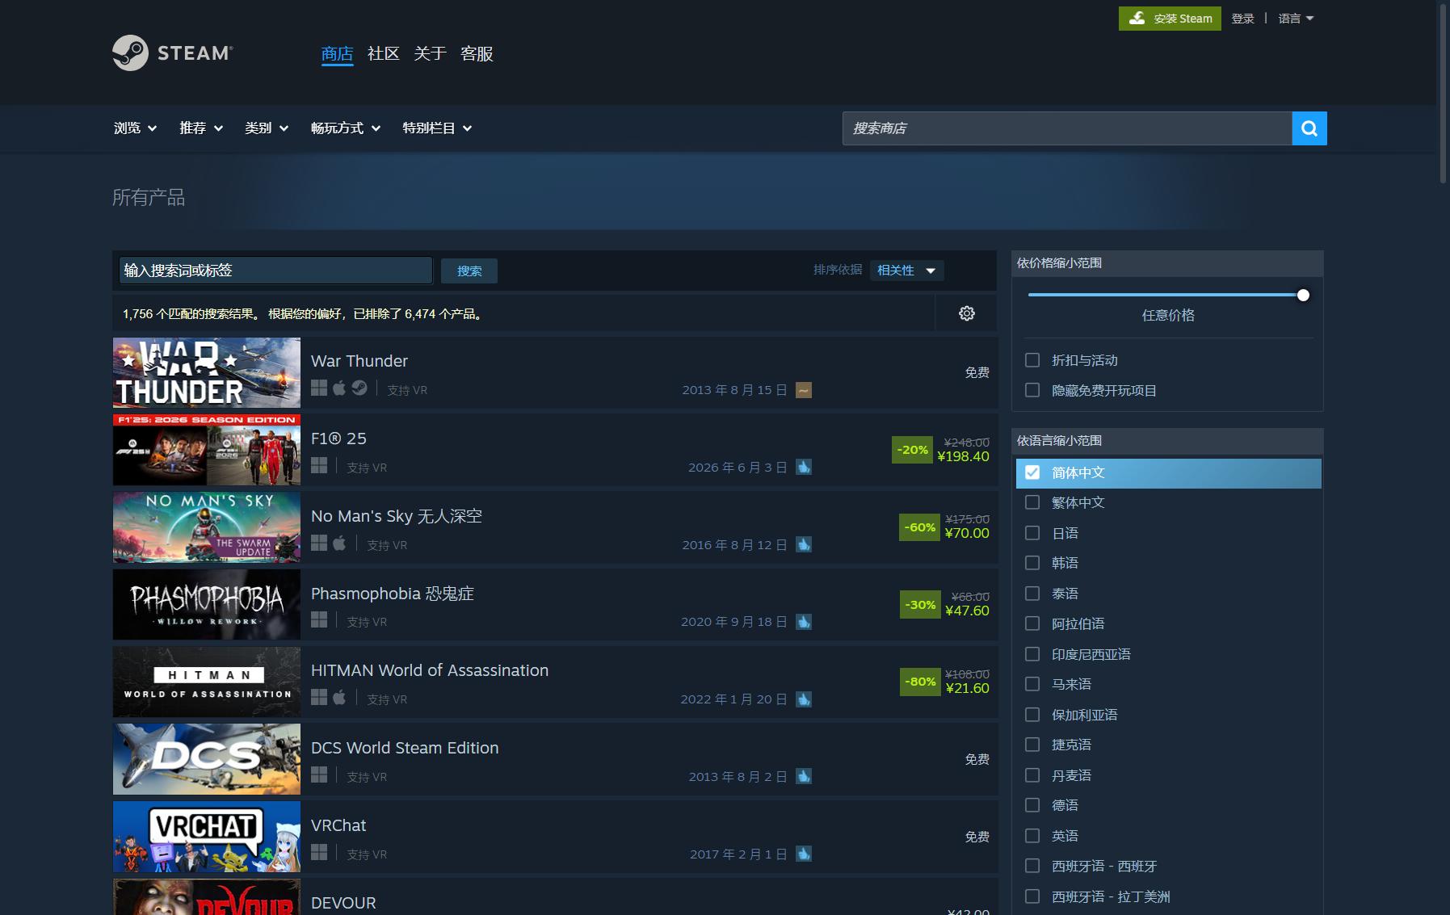This screenshot has height=915, width=1450.
Task: Click Windows icon on DCS World row
Action: pyautogui.click(x=319, y=775)
